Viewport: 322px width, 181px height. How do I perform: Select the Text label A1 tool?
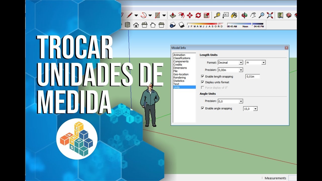226,15
